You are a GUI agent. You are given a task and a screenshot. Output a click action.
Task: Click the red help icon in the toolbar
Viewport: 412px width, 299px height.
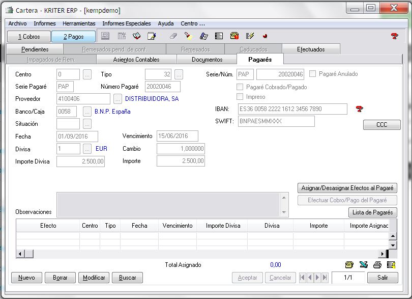pos(394,36)
